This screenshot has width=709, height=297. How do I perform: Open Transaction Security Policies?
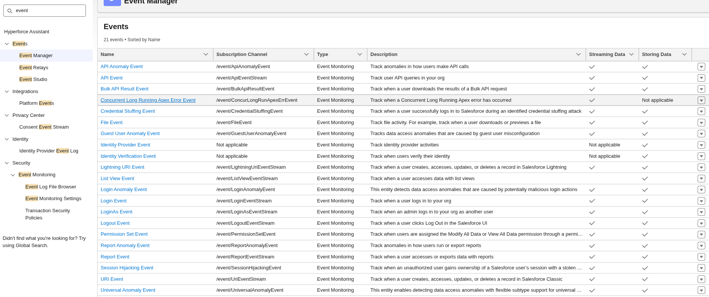point(48,214)
